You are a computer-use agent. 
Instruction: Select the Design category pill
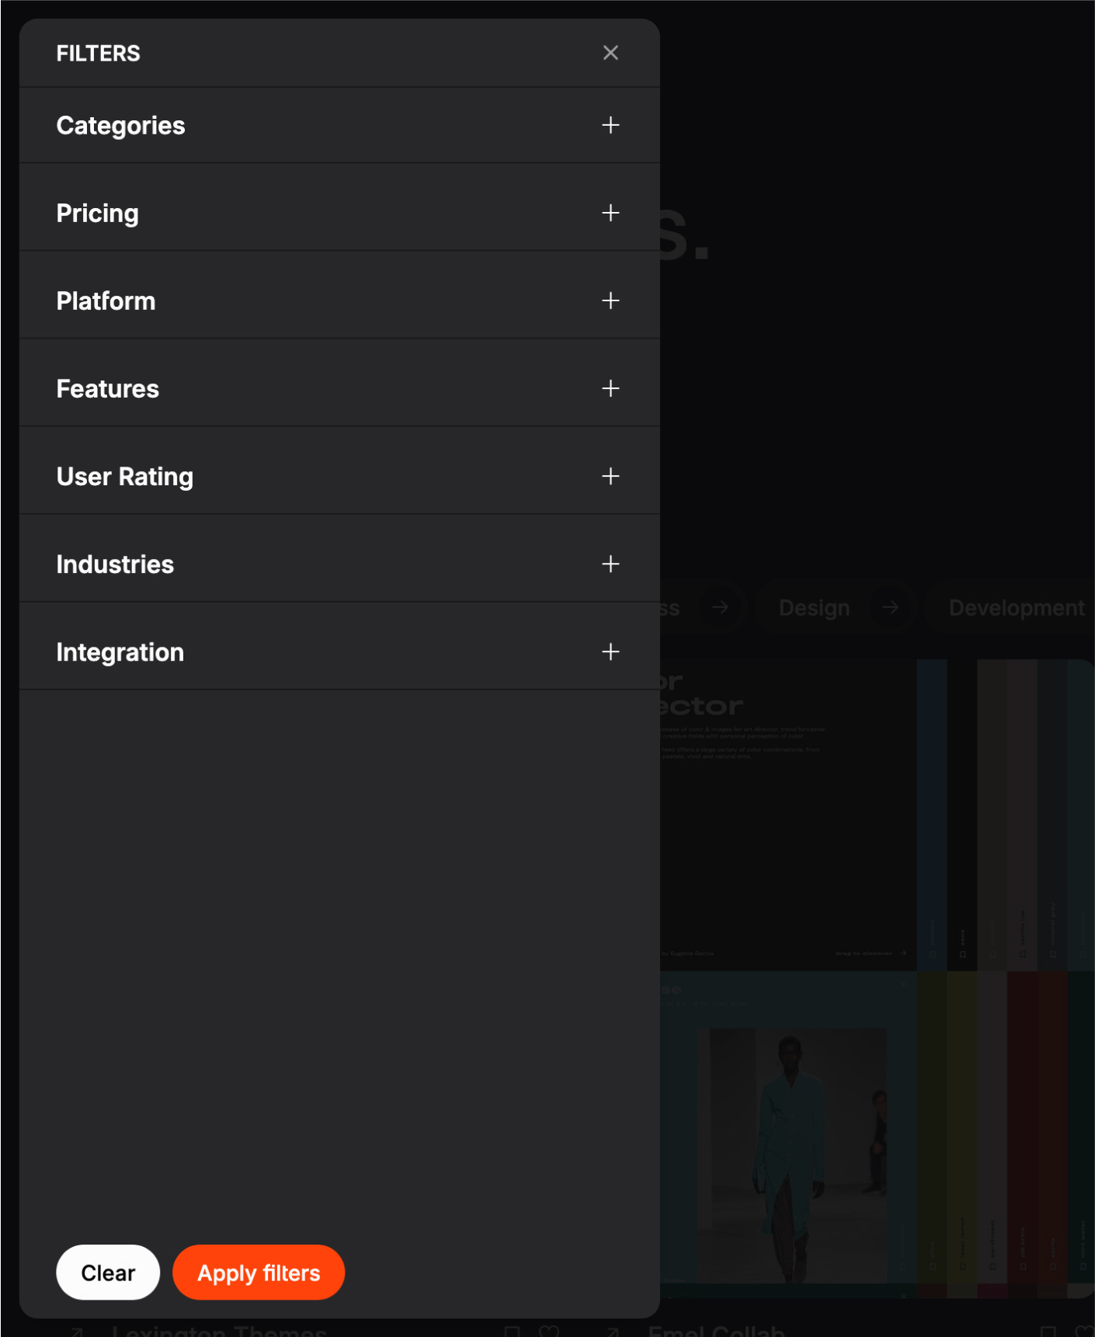pos(814,608)
